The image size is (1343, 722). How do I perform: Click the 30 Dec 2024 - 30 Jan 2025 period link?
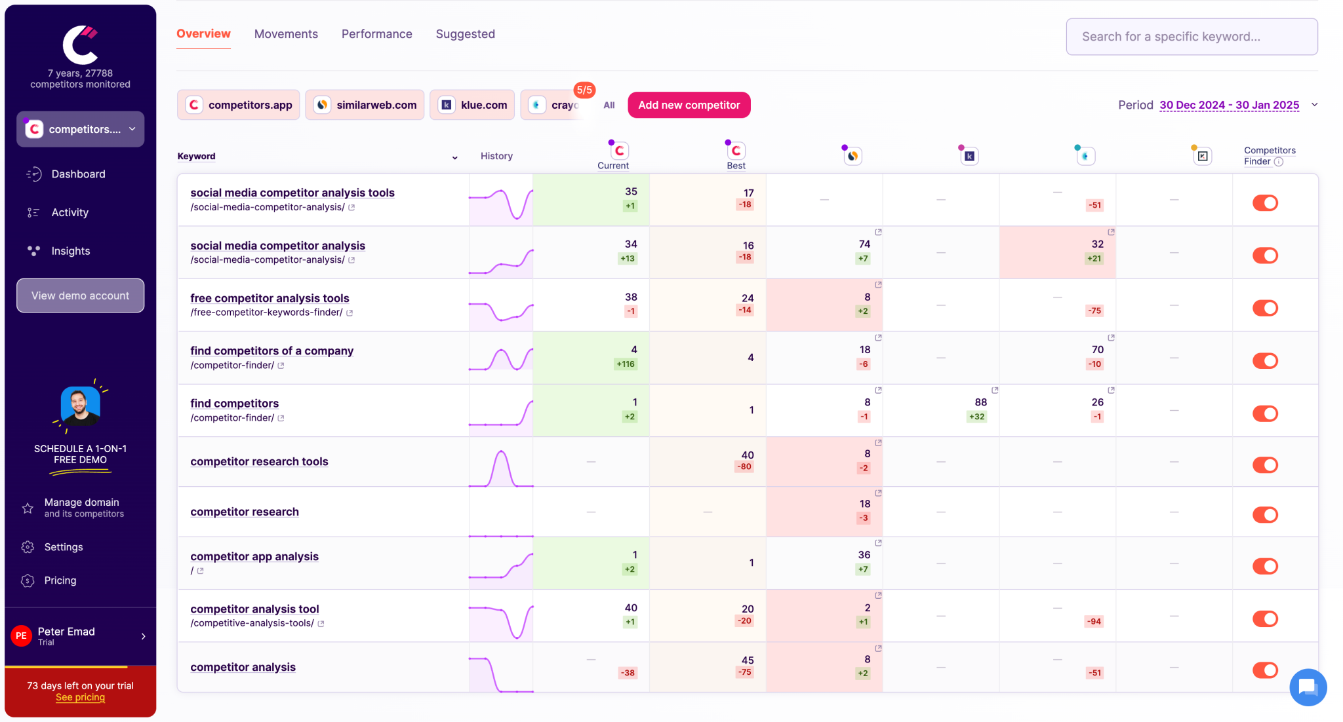click(x=1229, y=105)
